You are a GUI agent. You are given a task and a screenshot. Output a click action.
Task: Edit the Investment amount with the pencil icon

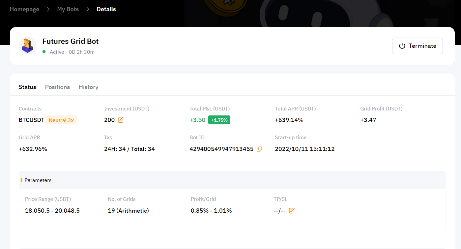point(121,120)
